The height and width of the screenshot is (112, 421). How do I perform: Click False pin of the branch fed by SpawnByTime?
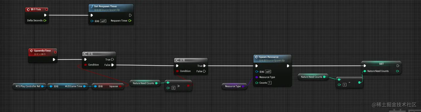click(112, 65)
